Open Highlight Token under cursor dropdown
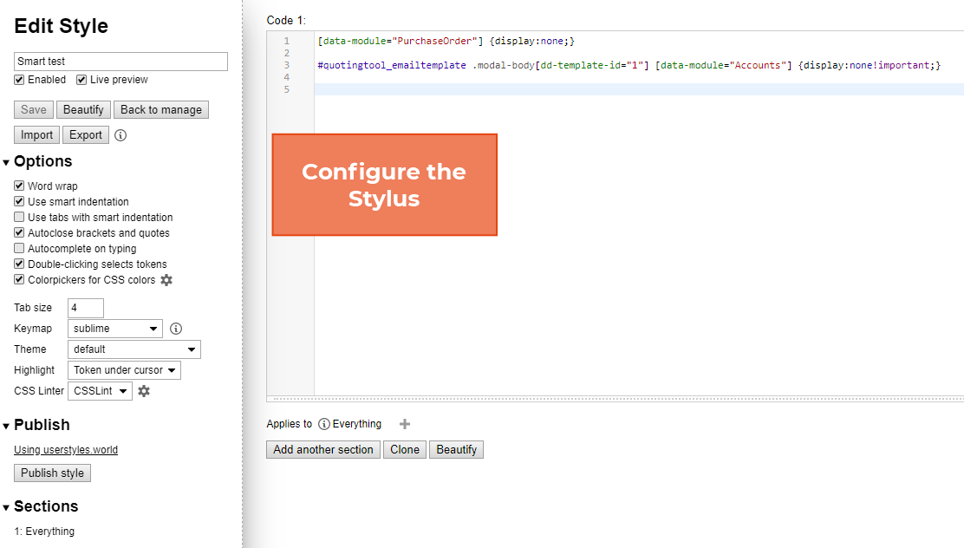 124,370
